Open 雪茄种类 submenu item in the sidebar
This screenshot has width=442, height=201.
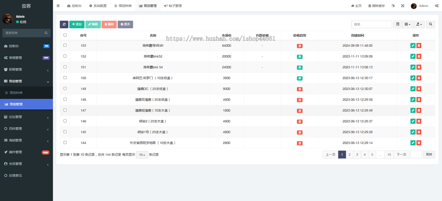tap(26, 92)
